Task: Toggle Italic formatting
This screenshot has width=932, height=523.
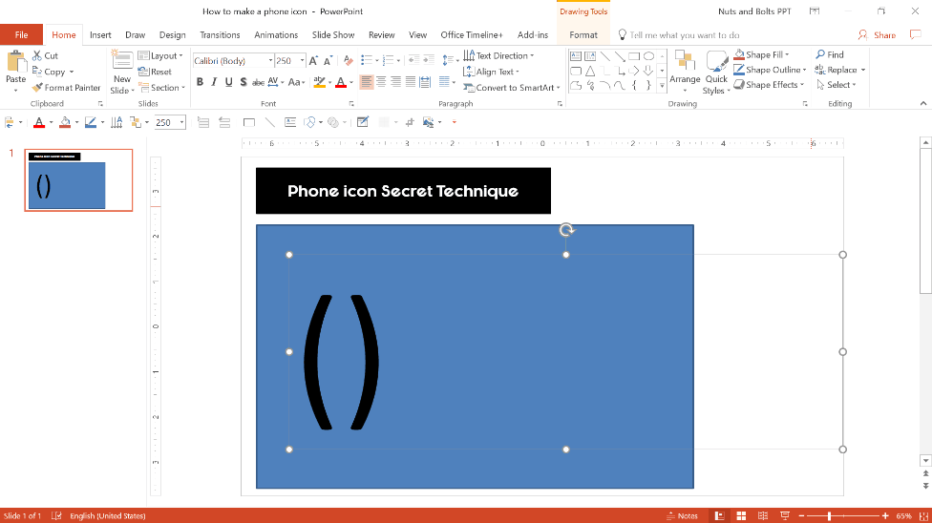Action: pos(214,82)
